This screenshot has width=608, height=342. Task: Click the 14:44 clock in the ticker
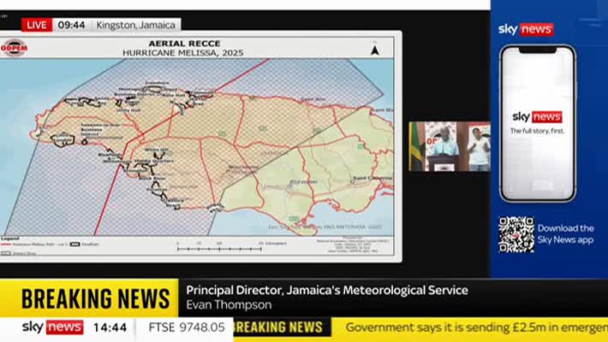[x=110, y=327]
